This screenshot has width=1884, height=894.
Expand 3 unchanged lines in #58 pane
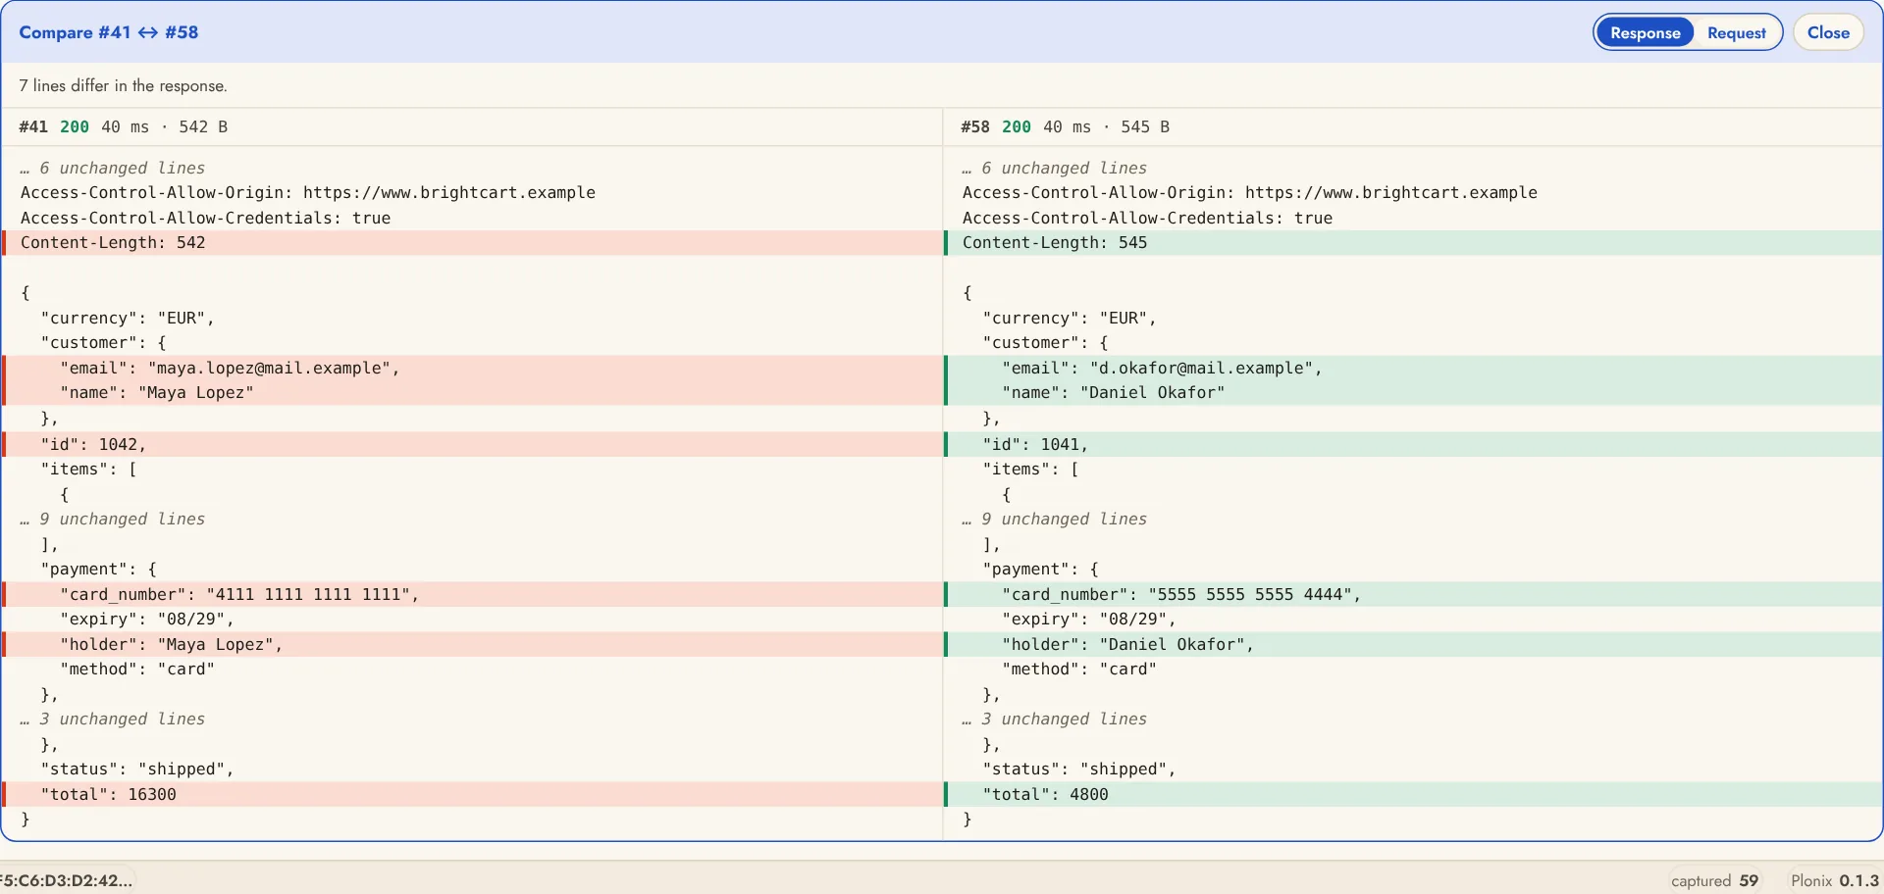pos(1055,720)
